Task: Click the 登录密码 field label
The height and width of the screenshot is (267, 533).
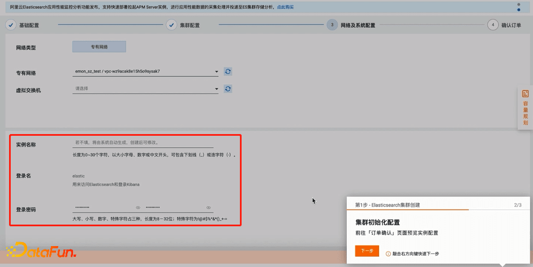Action: coord(26,210)
